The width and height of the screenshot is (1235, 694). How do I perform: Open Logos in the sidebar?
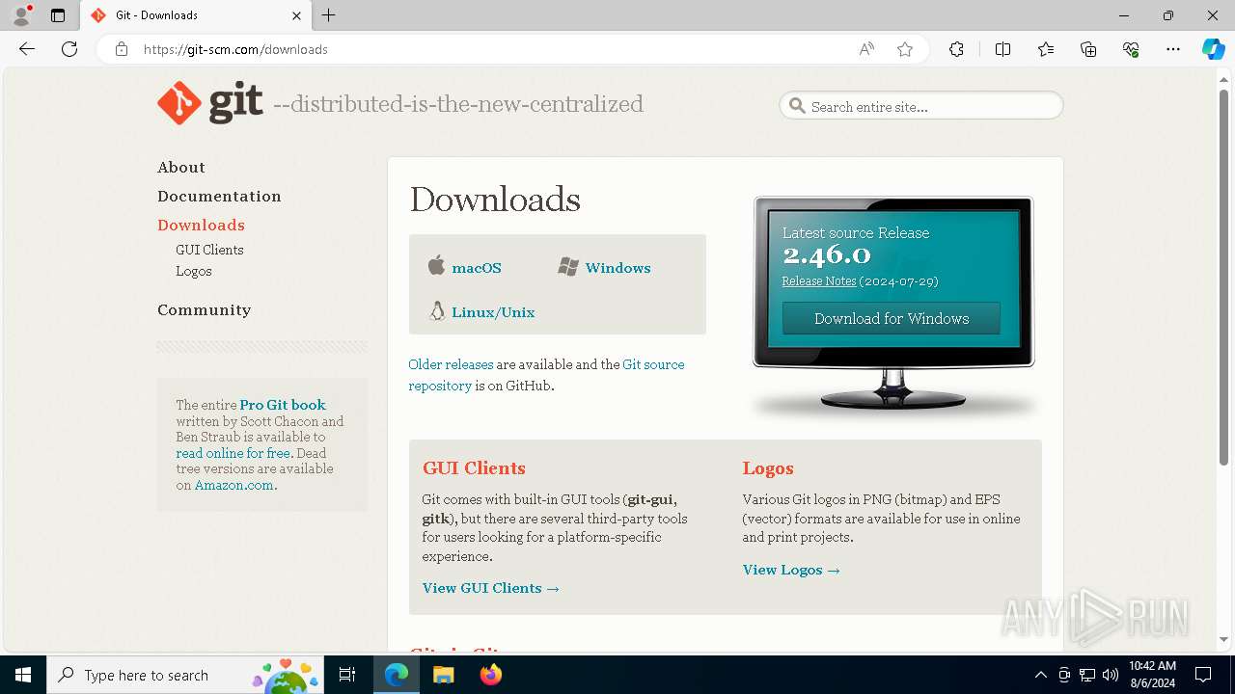(x=193, y=271)
